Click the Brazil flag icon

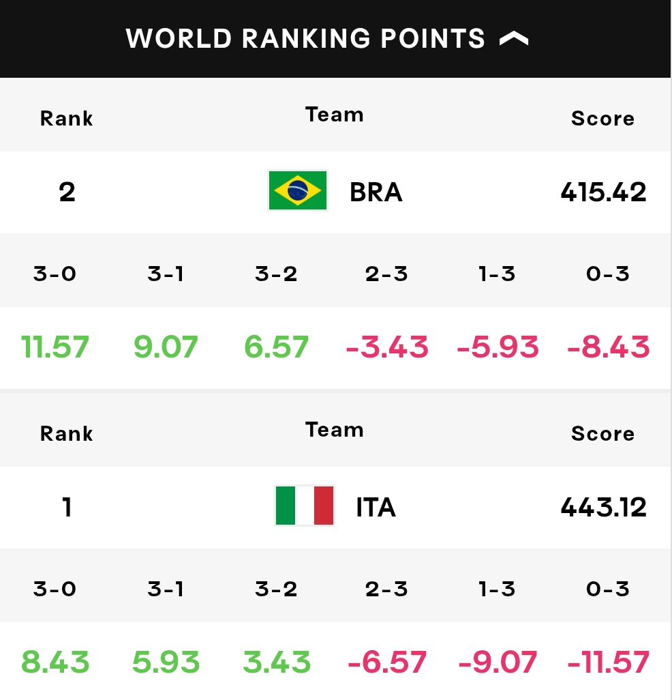(297, 190)
